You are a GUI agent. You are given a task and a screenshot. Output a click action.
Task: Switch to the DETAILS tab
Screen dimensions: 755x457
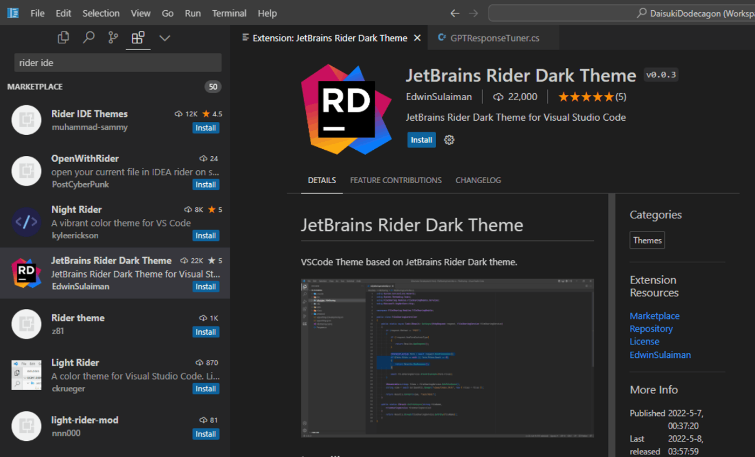322,181
